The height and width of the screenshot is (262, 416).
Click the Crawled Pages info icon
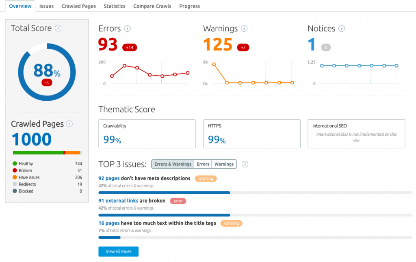(x=69, y=124)
